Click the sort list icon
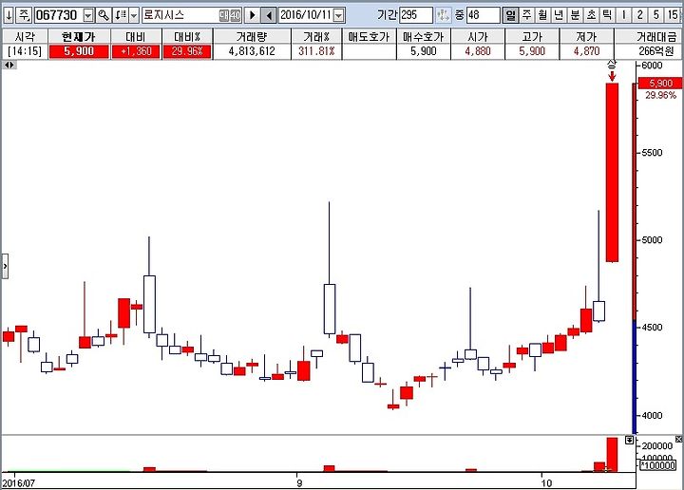This screenshot has width=684, height=490. pyautogui.click(x=121, y=15)
